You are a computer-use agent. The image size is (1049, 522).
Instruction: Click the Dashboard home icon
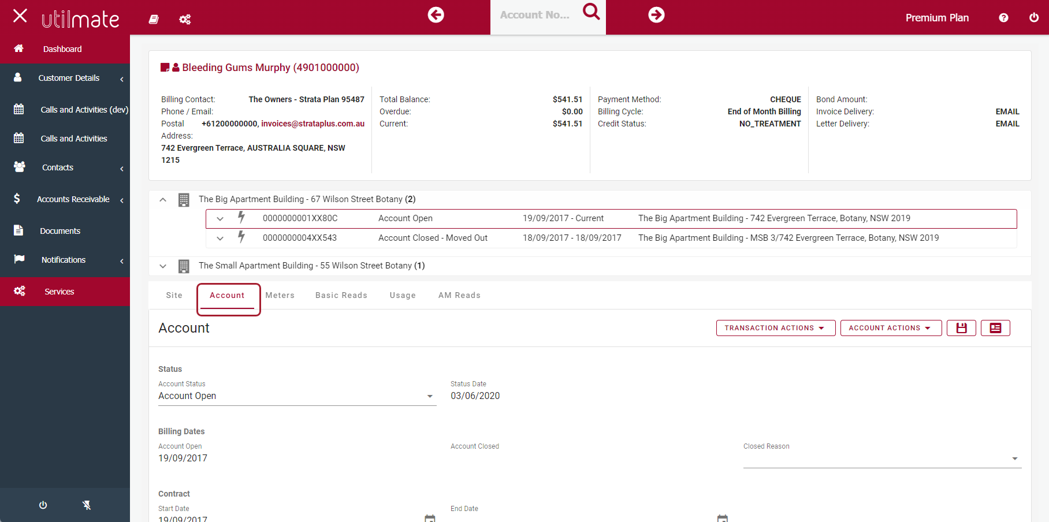18,49
